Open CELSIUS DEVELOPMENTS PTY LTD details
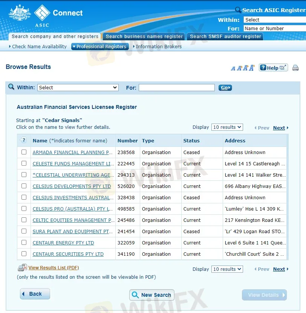306x313 pixels. click(x=72, y=186)
